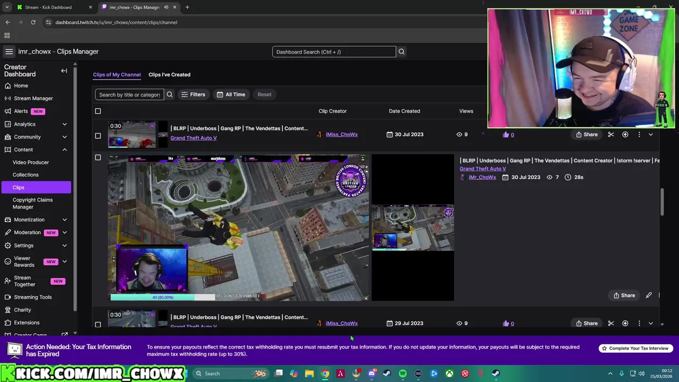Open Chrome from the Windows taskbar
679x382 pixels.
pos(325,374)
